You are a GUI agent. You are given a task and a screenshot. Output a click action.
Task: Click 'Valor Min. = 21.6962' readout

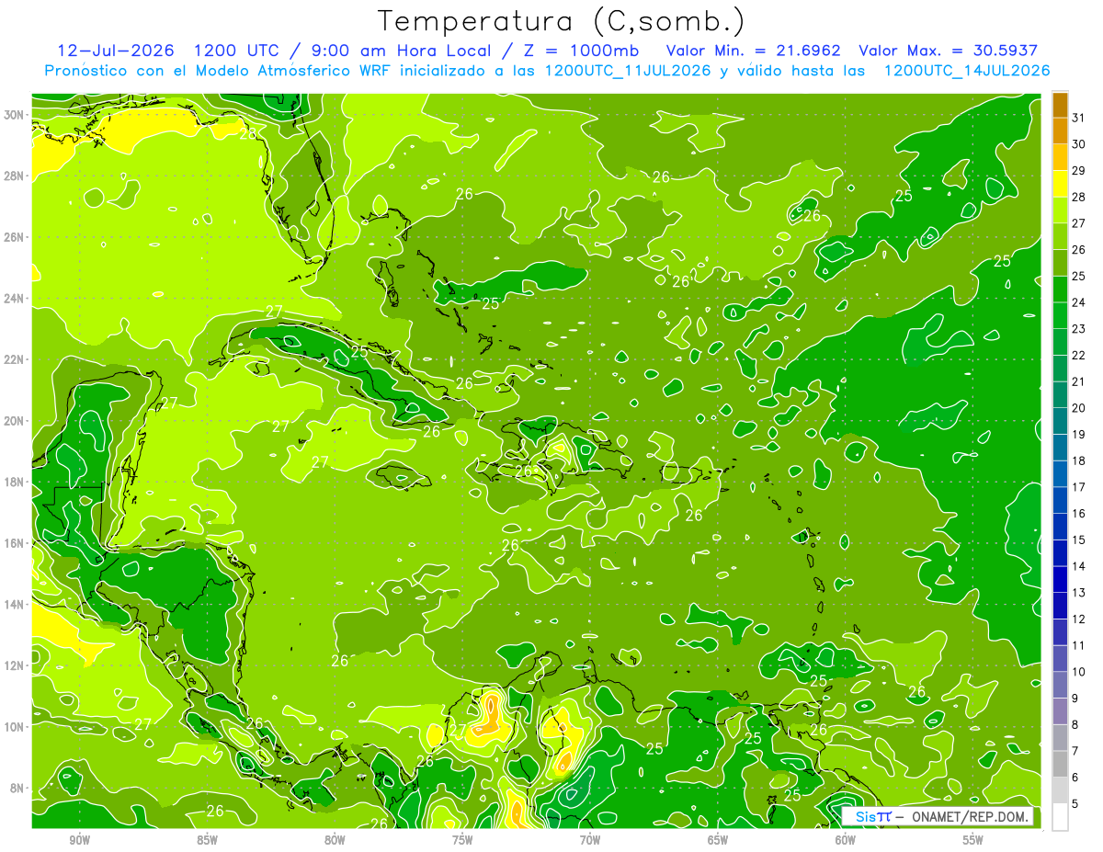754,51
